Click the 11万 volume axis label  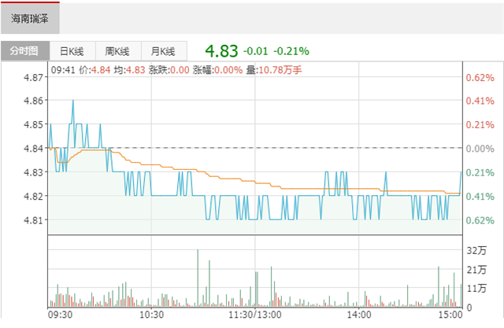click(x=476, y=289)
